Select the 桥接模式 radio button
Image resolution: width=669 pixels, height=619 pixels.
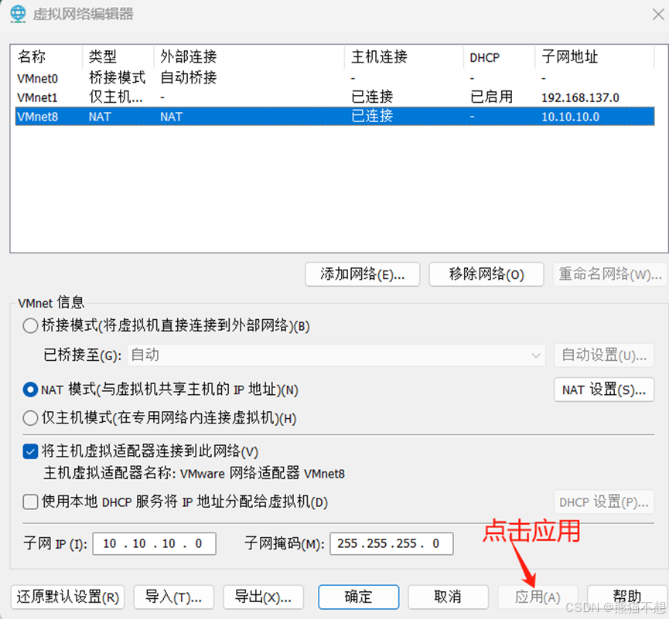30,325
